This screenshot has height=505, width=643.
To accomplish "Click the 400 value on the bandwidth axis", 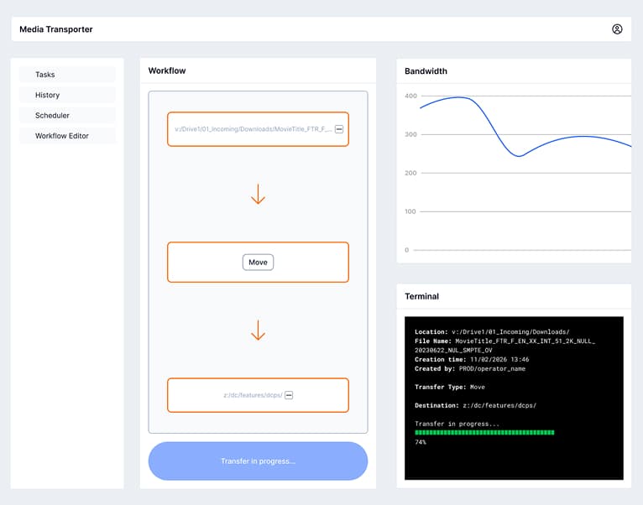I will [x=410, y=96].
